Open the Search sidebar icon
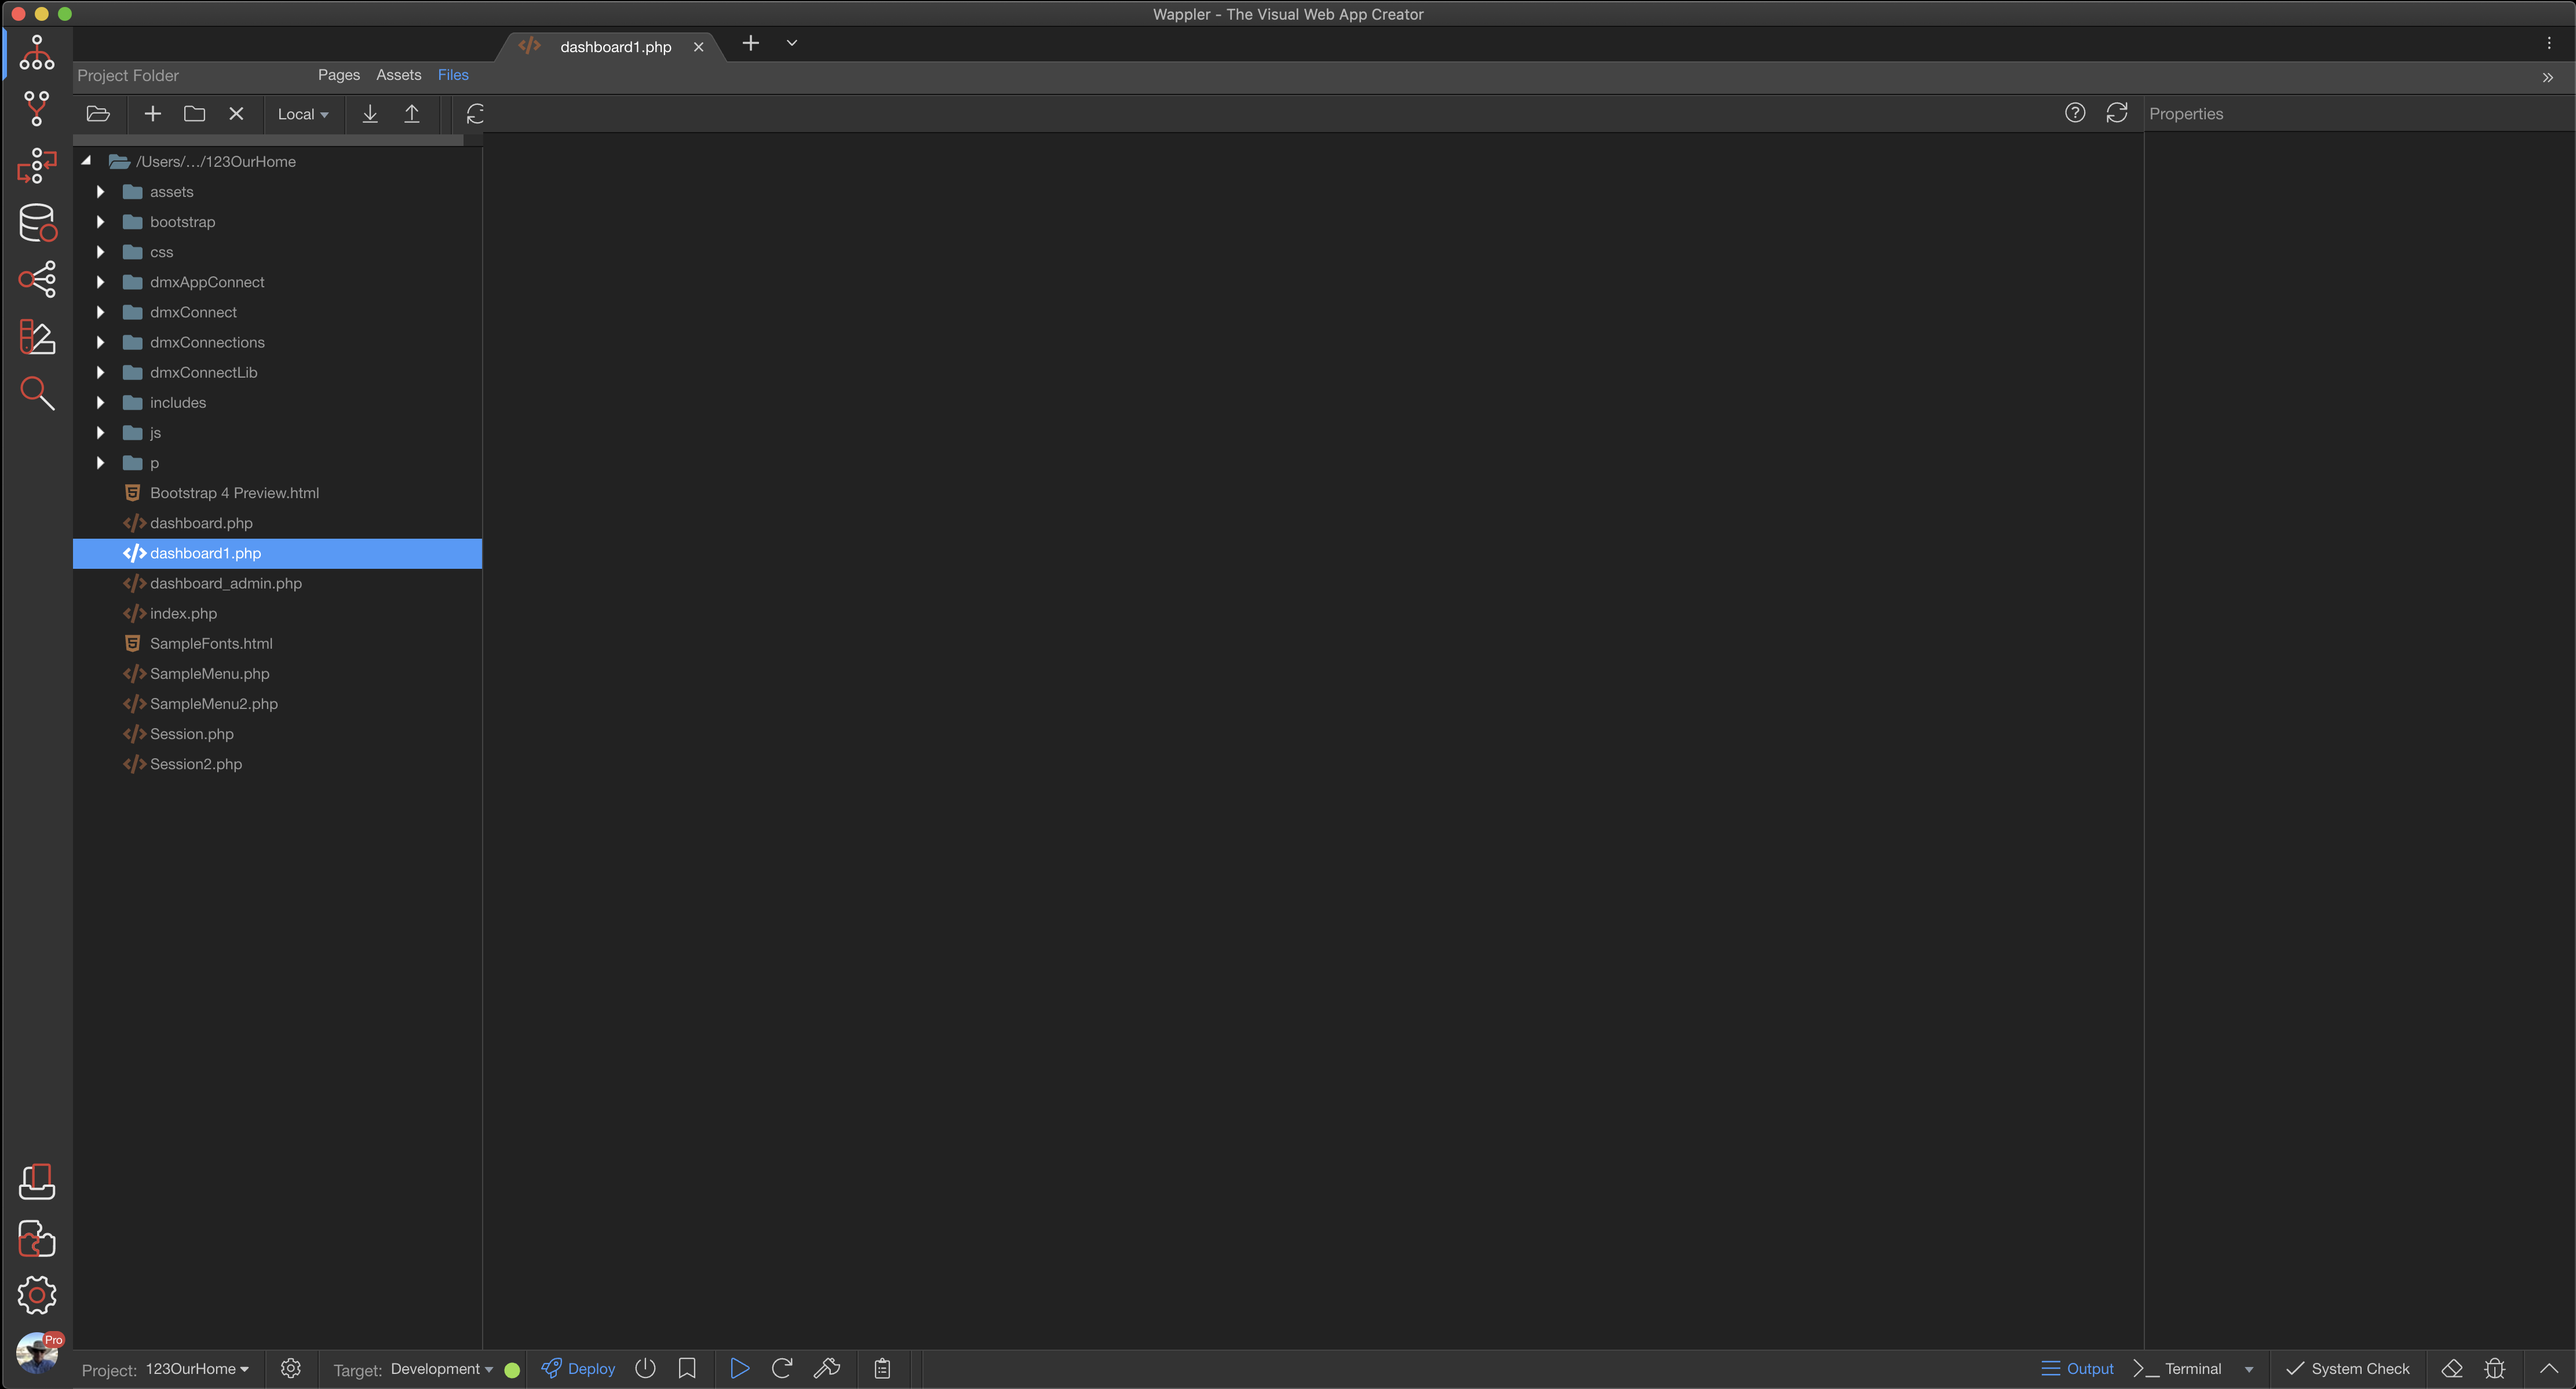Viewport: 2576px width, 1389px height. pos(37,393)
